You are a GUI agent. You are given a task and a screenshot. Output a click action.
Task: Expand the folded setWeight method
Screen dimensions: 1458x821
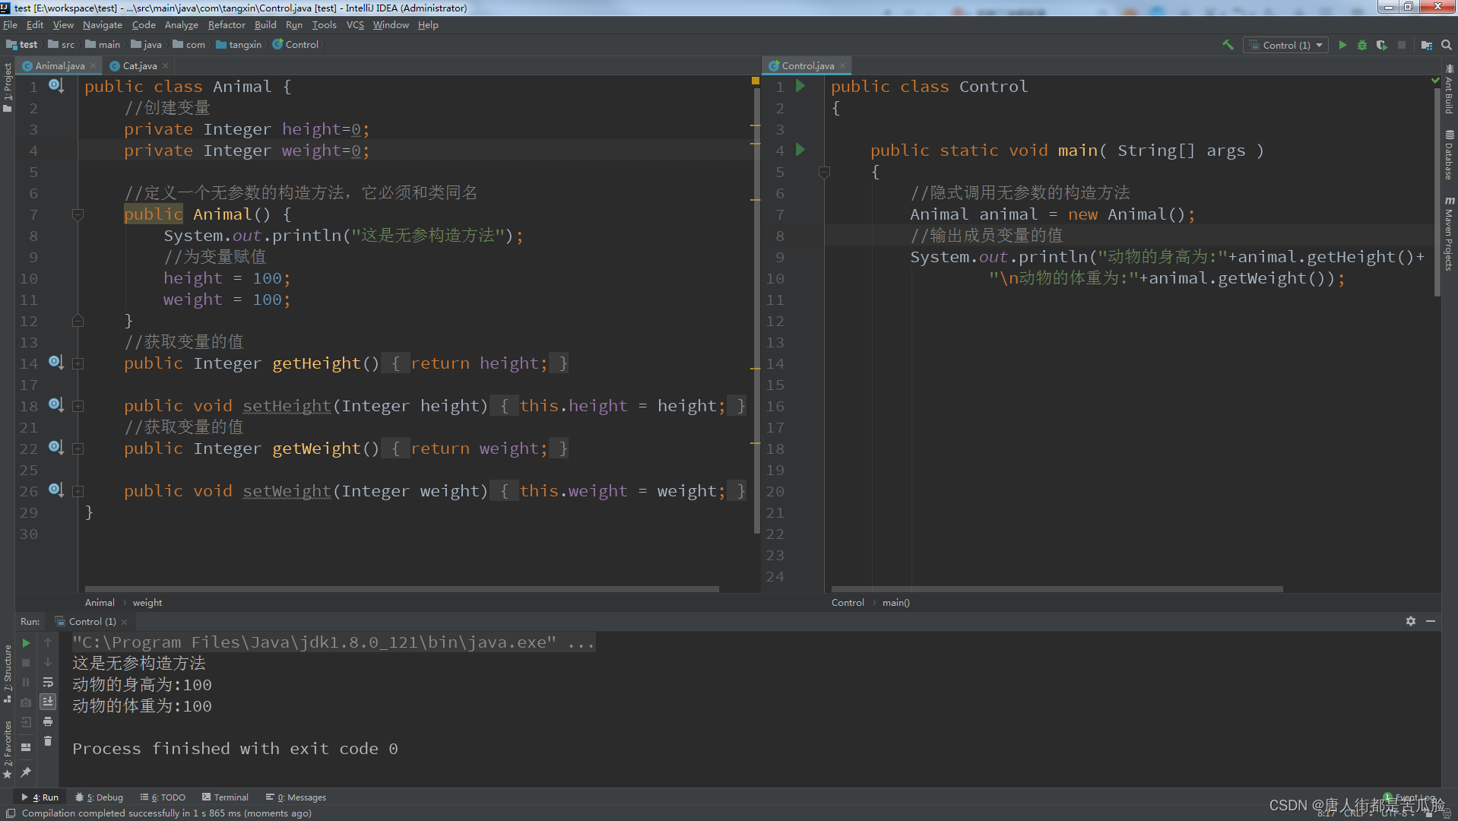point(78,491)
